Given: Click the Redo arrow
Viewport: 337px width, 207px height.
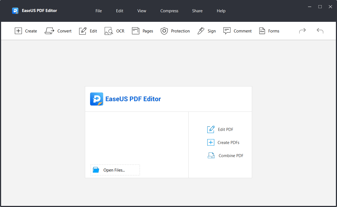Looking at the screenshot, I should tap(303, 31).
